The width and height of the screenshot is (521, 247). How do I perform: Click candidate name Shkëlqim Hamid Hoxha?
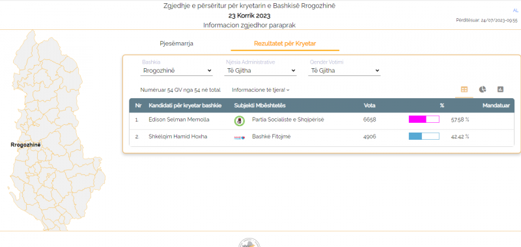pos(178,136)
